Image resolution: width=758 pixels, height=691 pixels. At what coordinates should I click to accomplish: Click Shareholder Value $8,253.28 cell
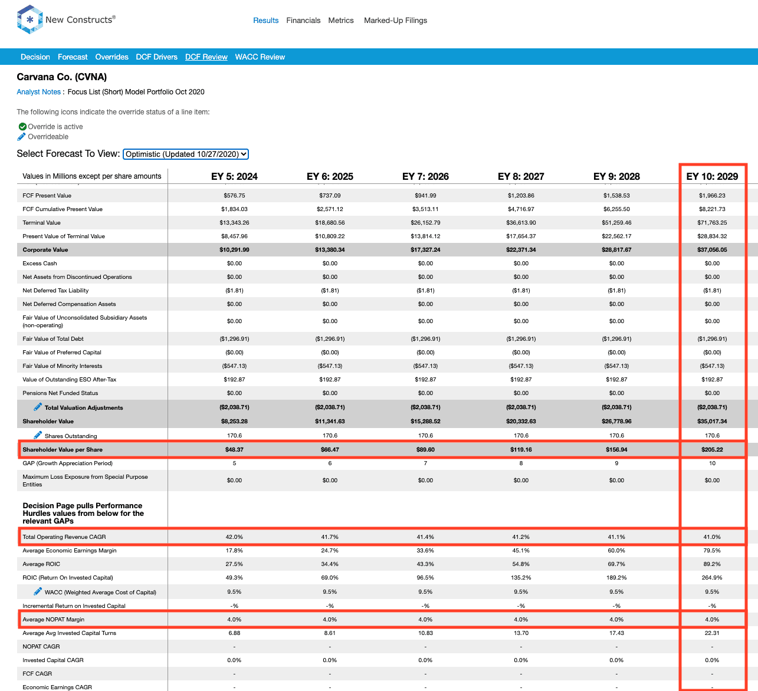pyautogui.click(x=234, y=421)
